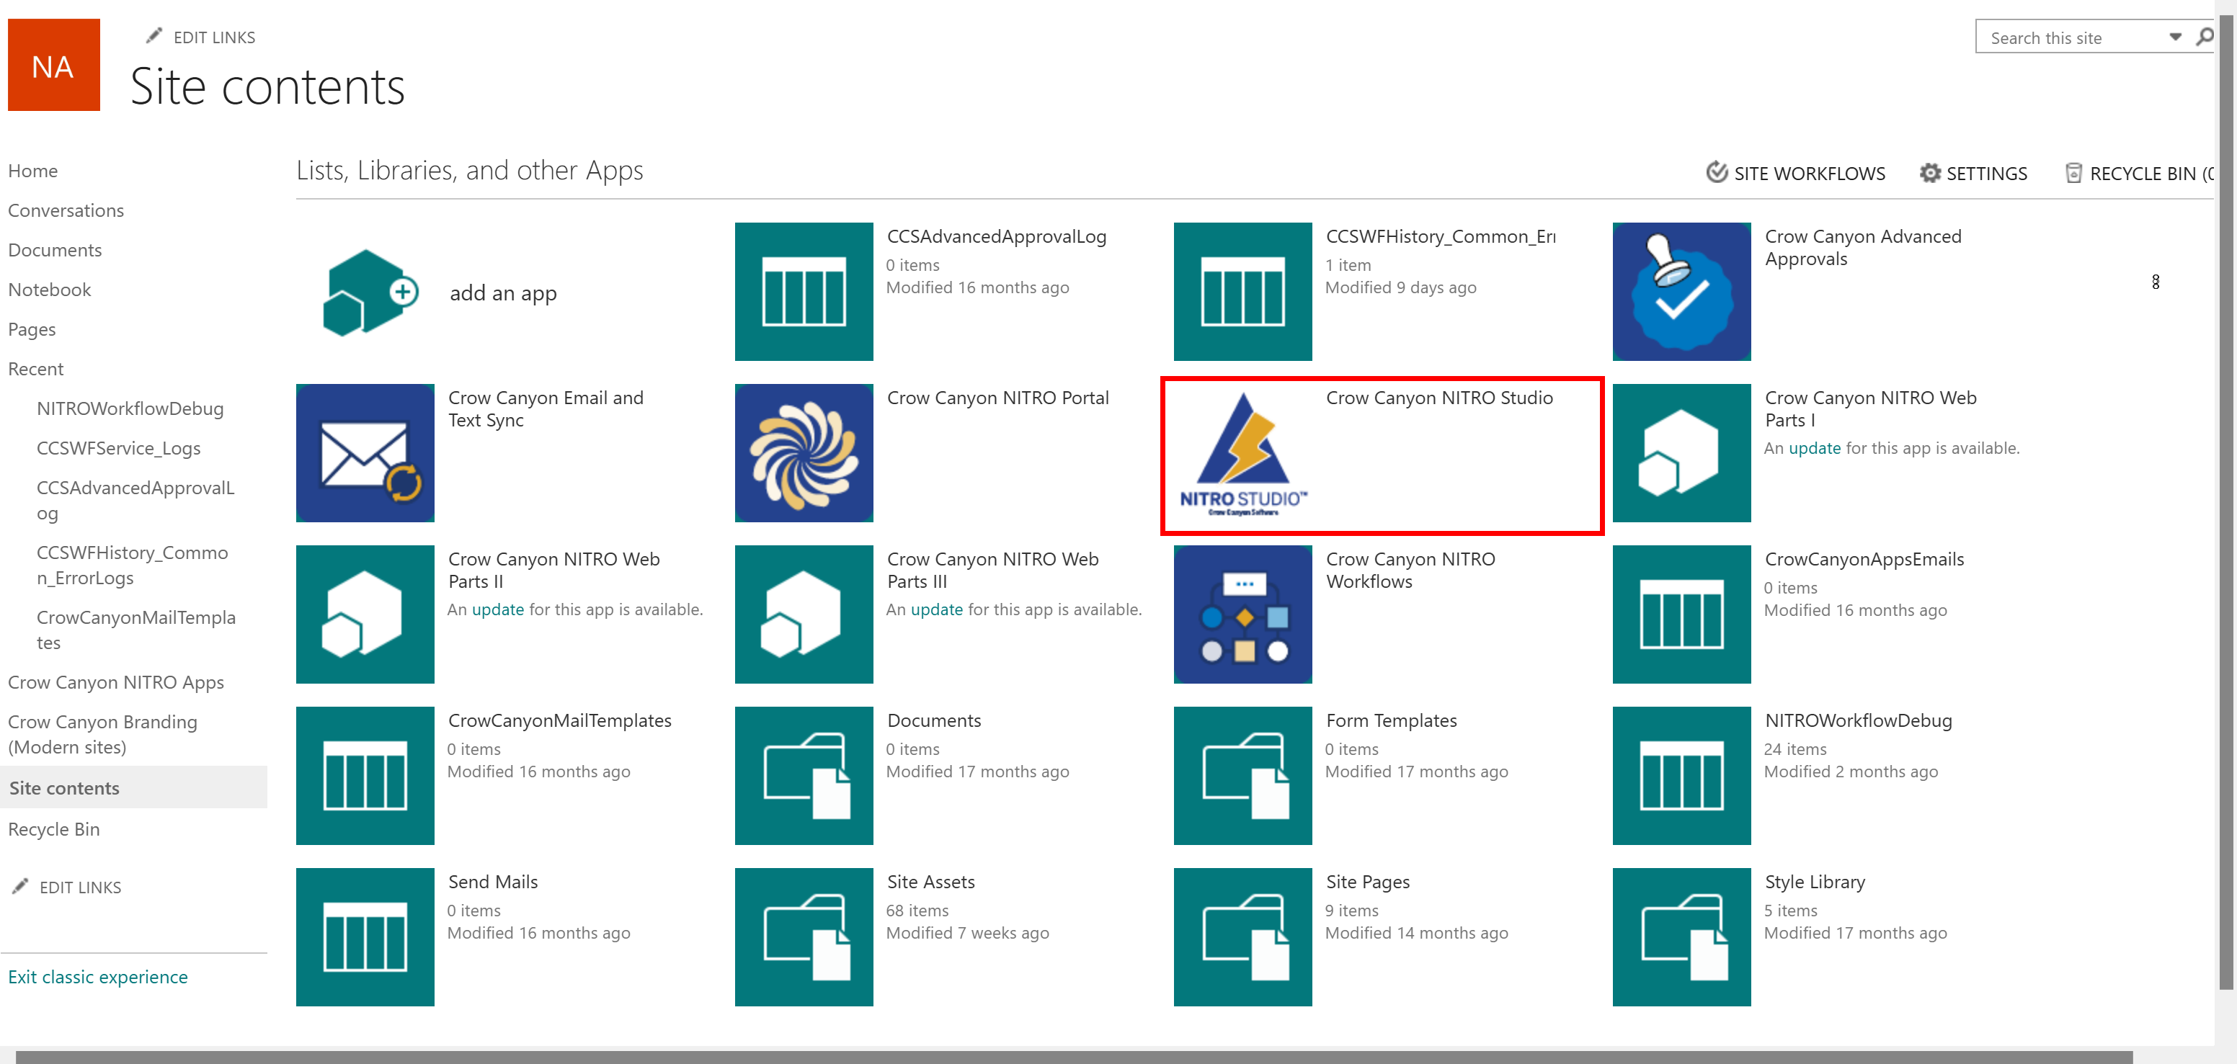Go to Home in left navigation

[x=33, y=171]
